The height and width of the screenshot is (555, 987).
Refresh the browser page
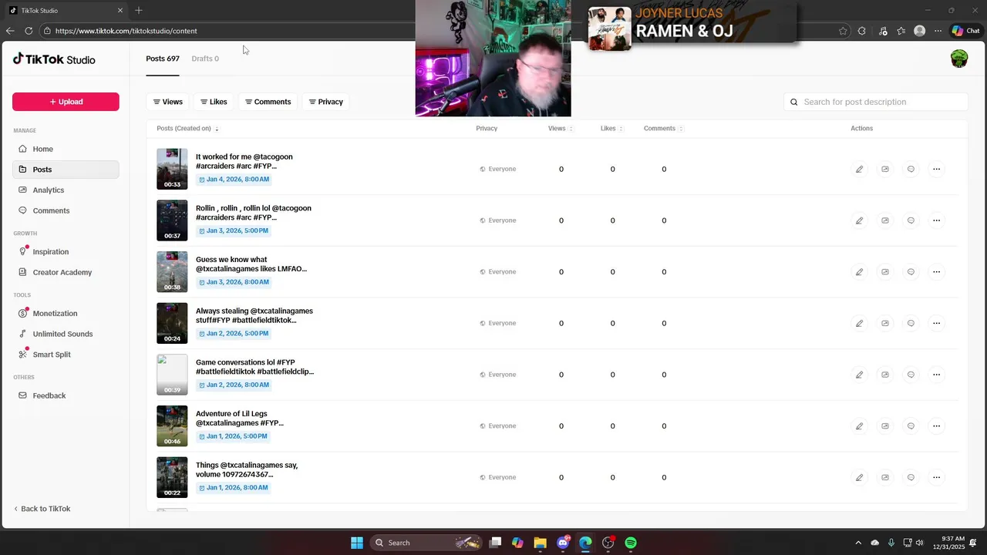point(29,31)
